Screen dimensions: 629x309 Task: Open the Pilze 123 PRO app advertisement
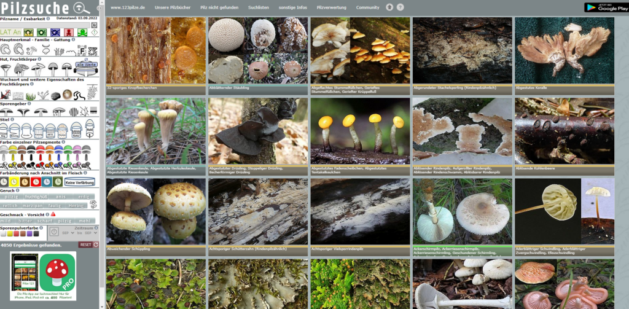[x=43, y=276]
